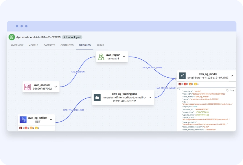Screen dimensions: 243x165
Task: Click the "deployed" false JSON value
Action: pos(195,107)
